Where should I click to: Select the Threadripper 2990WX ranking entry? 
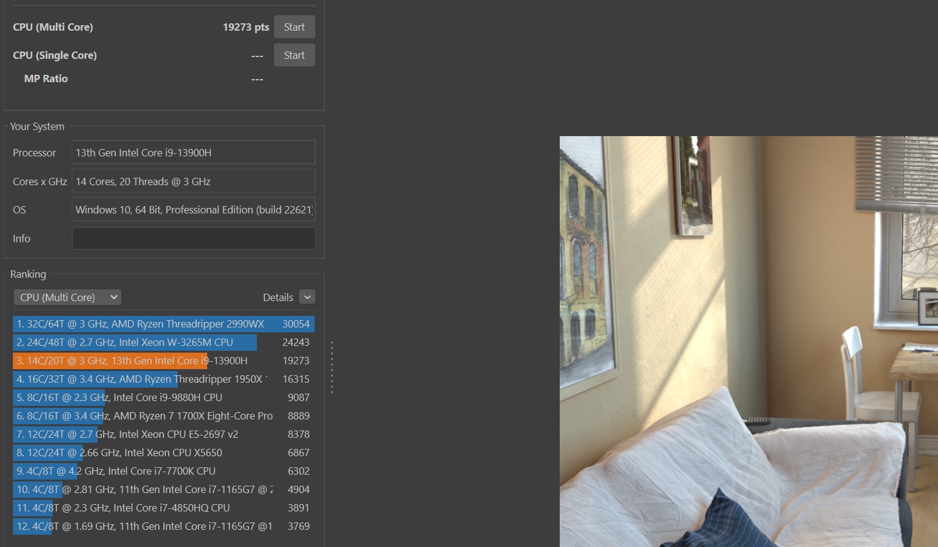(x=163, y=324)
